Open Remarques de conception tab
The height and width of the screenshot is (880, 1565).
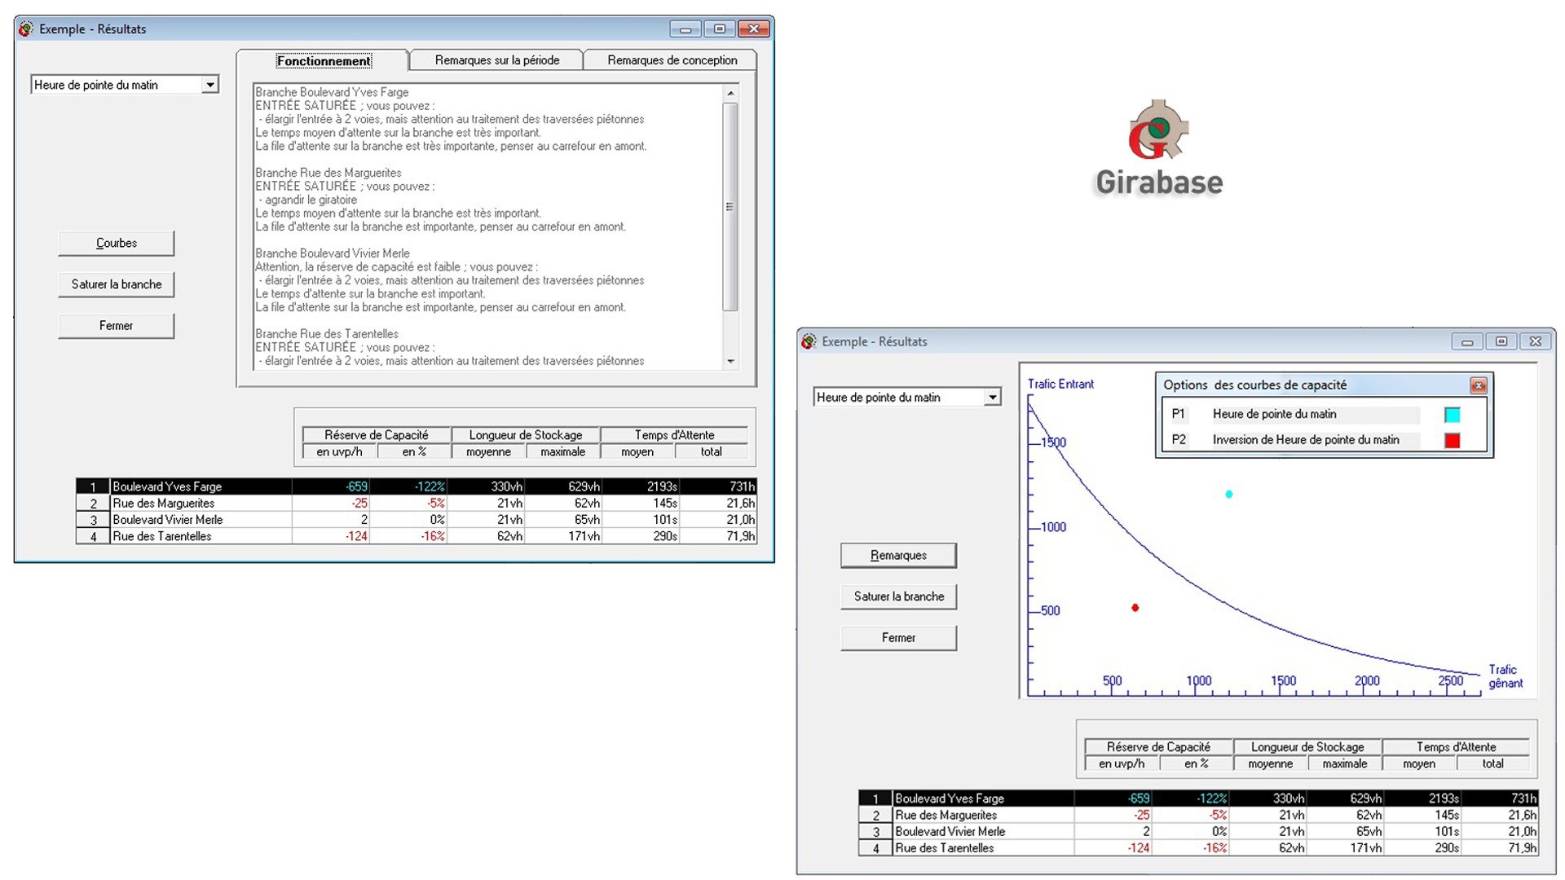(x=672, y=60)
